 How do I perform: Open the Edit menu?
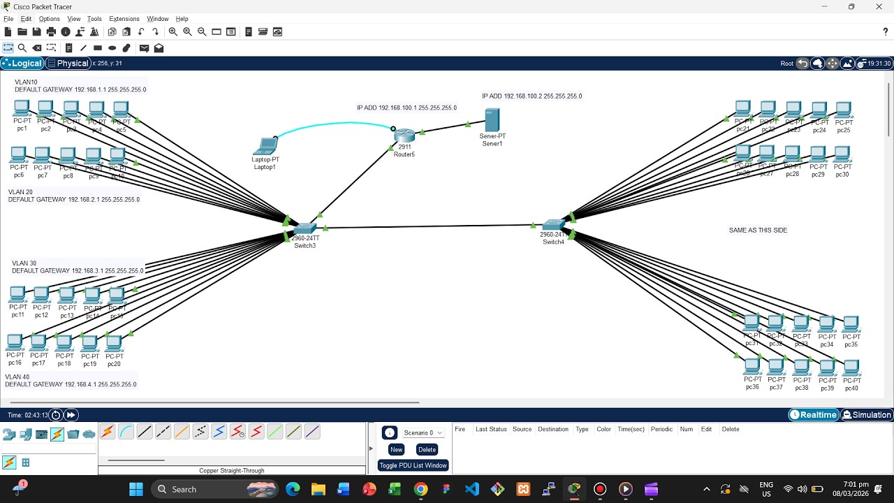pos(26,19)
